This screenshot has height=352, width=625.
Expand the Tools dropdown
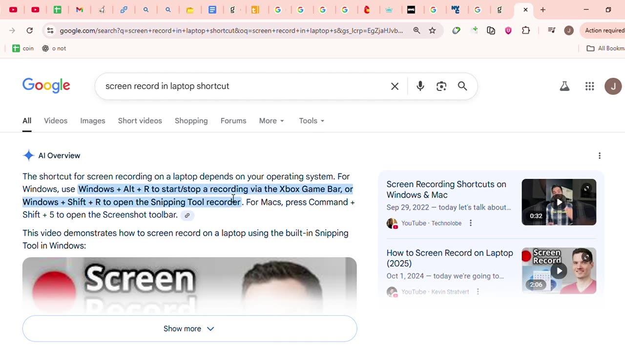tap(312, 121)
